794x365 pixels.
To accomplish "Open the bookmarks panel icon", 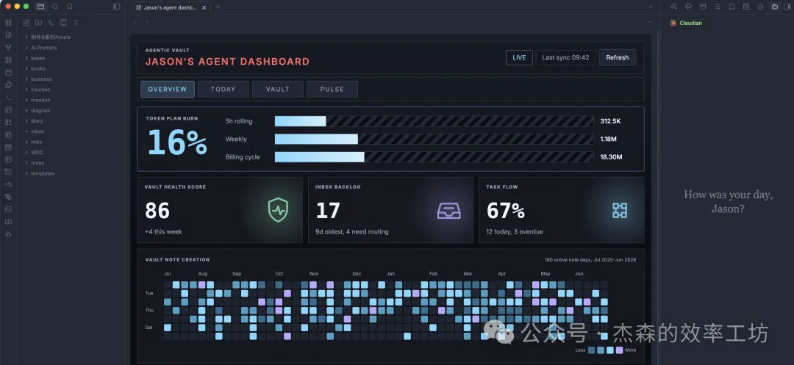I will 69,7.
